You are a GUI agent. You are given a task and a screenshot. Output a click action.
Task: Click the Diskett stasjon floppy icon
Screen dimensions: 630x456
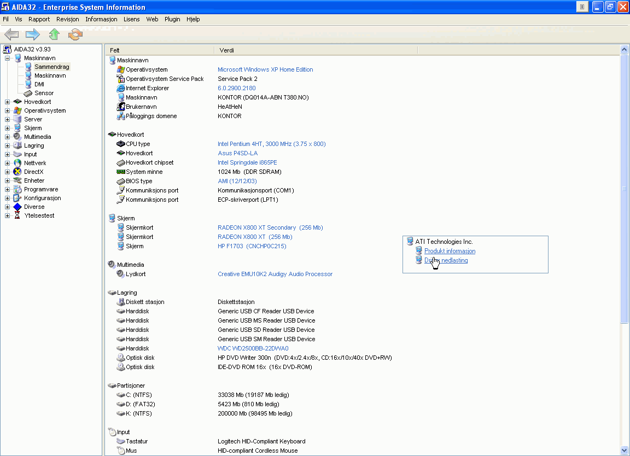(120, 302)
